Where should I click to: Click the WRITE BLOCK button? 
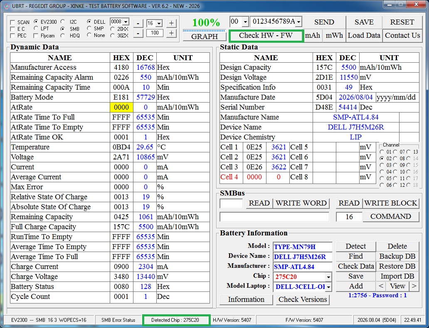(x=391, y=203)
